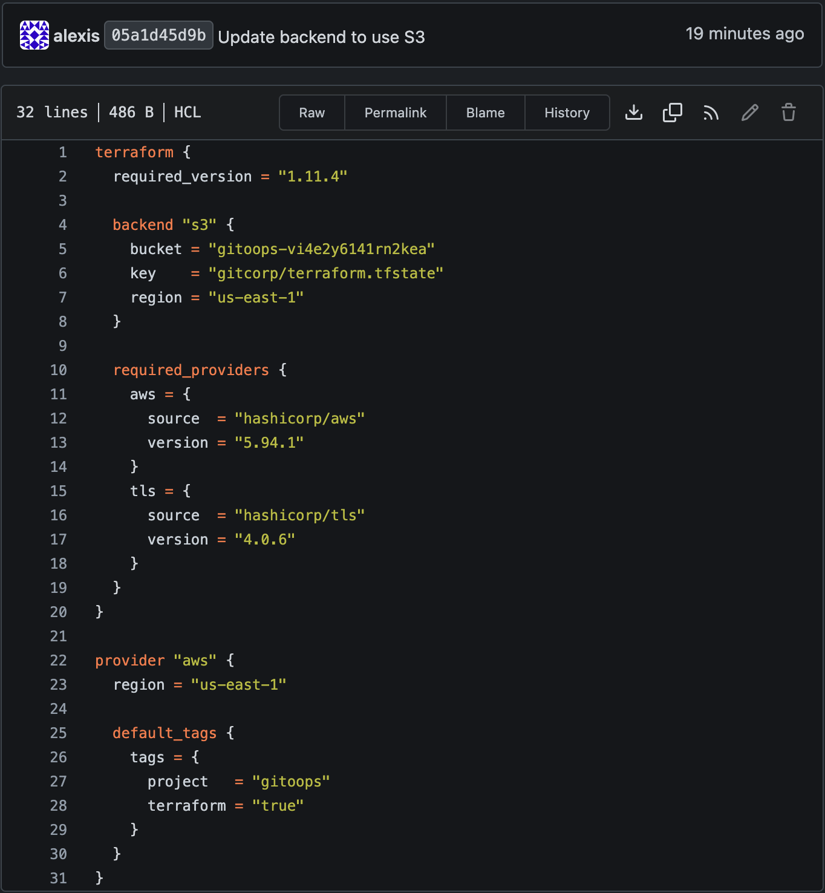Click the "true" value on line 28

click(x=278, y=806)
